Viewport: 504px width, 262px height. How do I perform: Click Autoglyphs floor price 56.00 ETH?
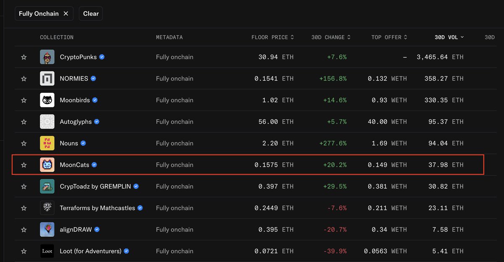pos(276,122)
